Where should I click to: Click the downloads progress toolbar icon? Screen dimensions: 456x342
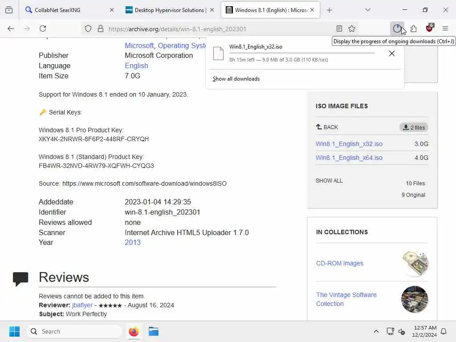coord(397,28)
